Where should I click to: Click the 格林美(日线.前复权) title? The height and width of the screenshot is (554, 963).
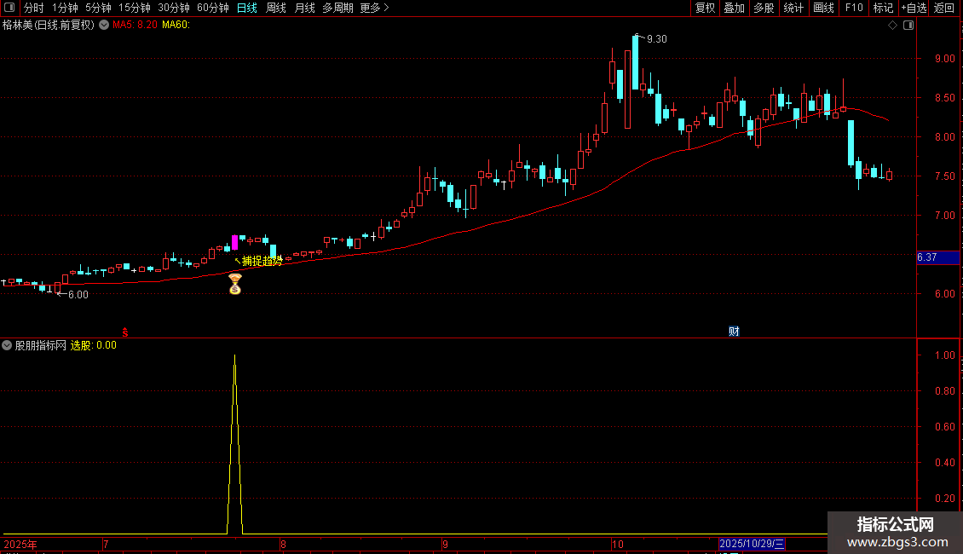pos(48,25)
